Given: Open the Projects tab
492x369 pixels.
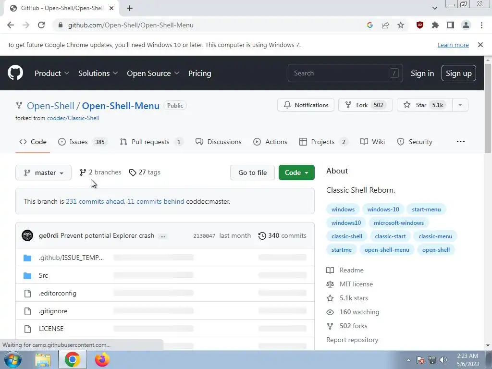Looking at the screenshot, I should tap(323, 142).
